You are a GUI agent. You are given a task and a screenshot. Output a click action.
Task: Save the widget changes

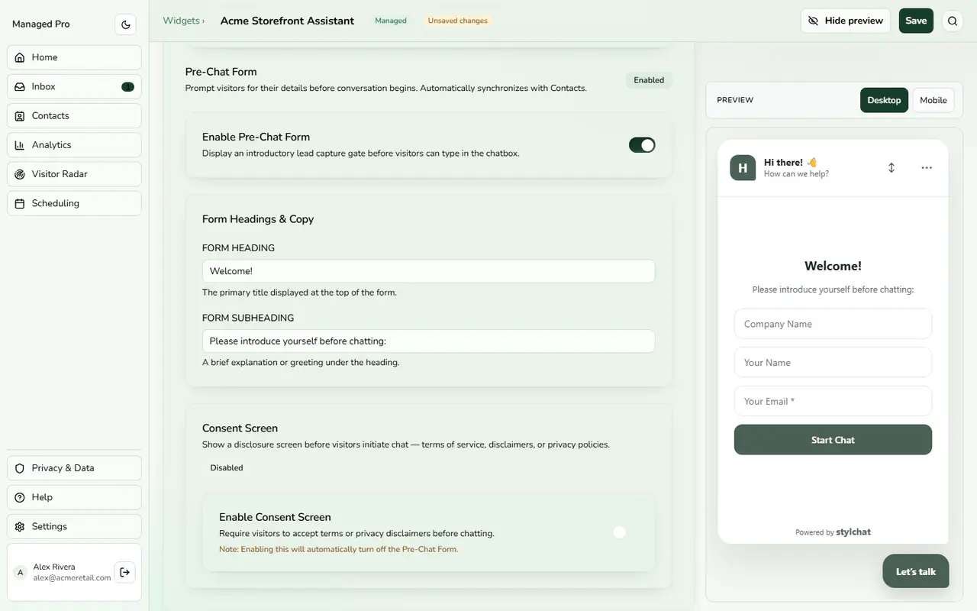pos(916,21)
